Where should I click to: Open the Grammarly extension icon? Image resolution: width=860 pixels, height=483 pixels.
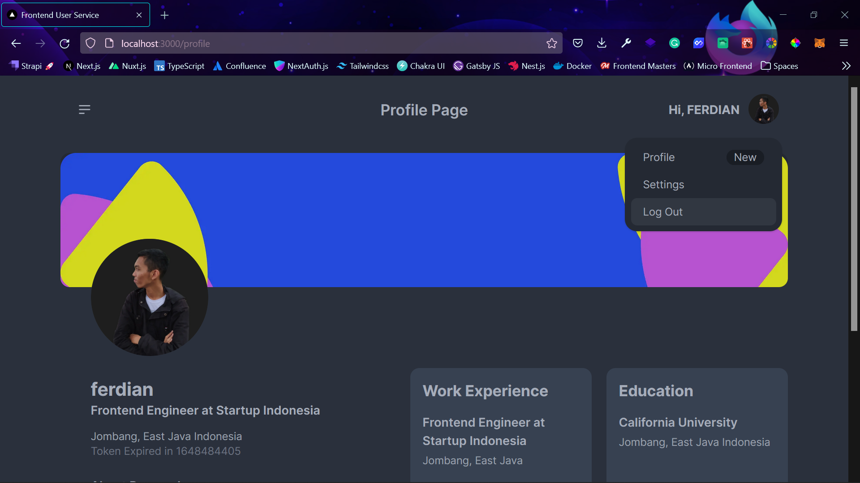[x=674, y=43]
